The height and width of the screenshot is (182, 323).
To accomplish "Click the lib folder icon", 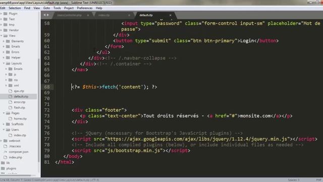I will pos(3,163).
